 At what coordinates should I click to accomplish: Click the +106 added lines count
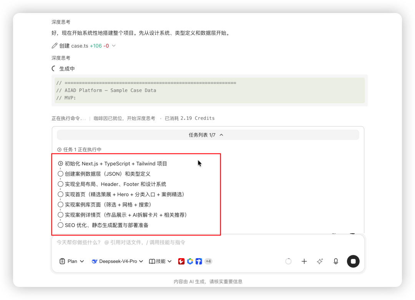tap(96, 46)
